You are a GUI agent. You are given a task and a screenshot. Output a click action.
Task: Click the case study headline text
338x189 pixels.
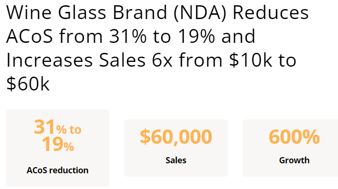pyautogui.click(x=158, y=48)
